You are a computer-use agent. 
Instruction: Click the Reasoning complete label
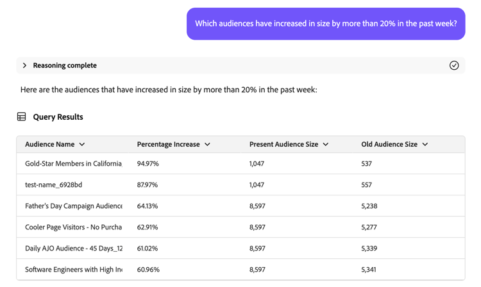65,65
